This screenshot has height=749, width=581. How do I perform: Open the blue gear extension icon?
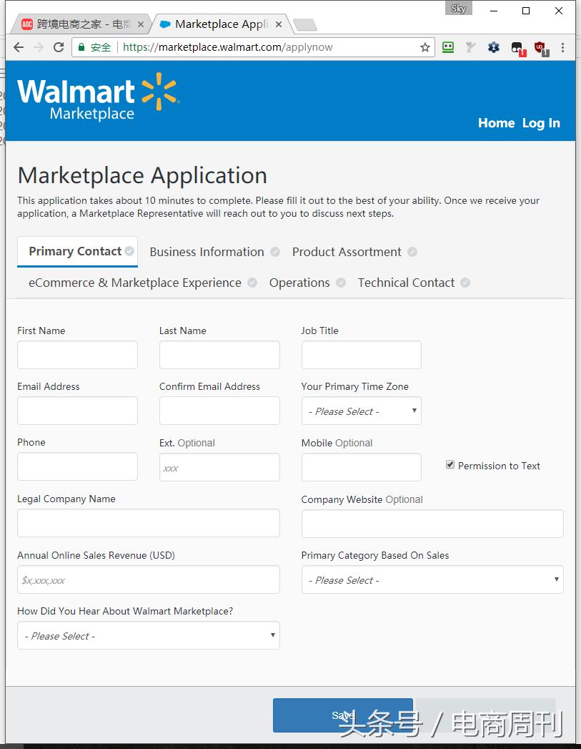pos(493,47)
